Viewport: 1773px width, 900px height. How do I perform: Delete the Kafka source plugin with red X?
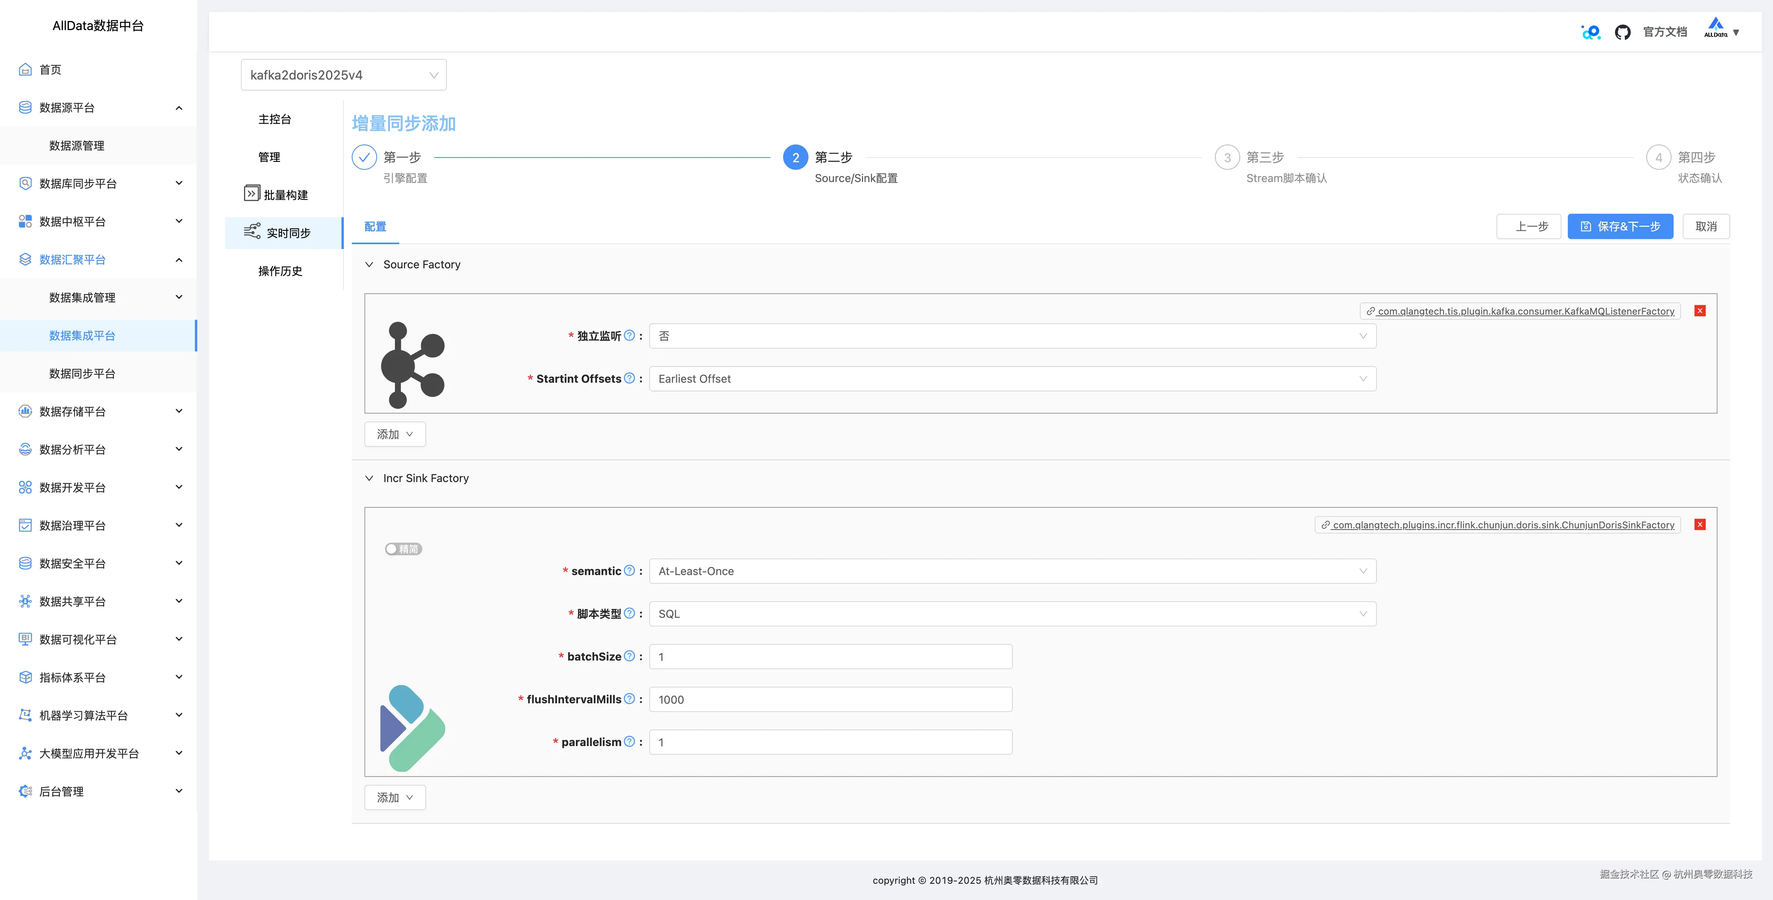[1700, 311]
